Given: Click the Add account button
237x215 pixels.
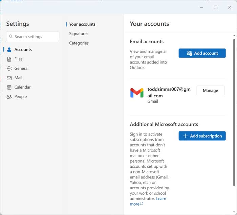Looking at the screenshot, I should click(x=202, y=53).
